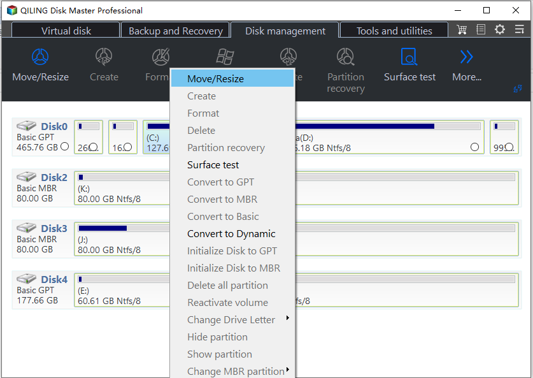
Task: Select Delete all partition entry
Action: pos(232,285)
